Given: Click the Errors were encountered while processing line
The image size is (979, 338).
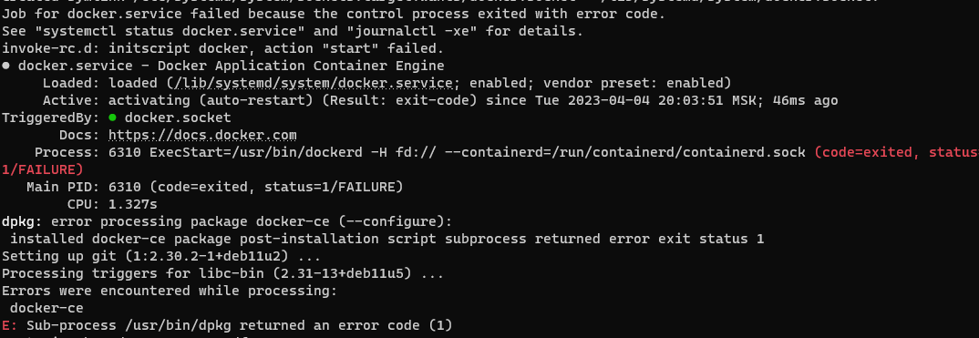Looking at the screenshot, I should (170, 291).
